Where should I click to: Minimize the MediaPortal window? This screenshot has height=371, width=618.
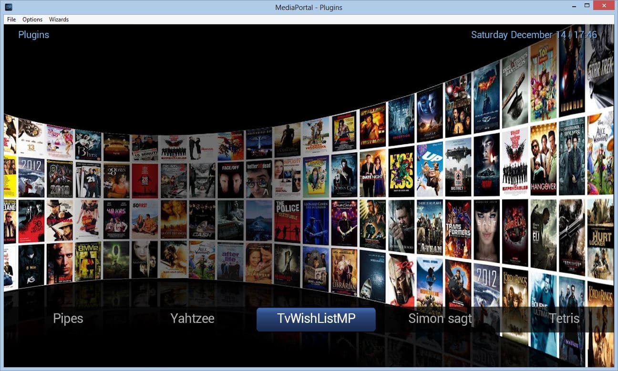pos(573,6)
